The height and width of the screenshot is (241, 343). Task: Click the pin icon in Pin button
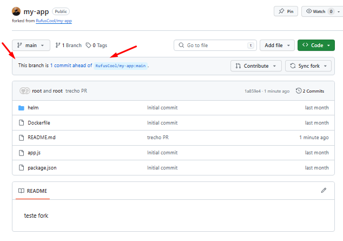pos(281,11)
